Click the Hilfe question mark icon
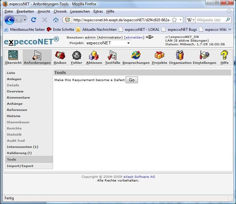The image size is (236, 204). tap(224, 55)
